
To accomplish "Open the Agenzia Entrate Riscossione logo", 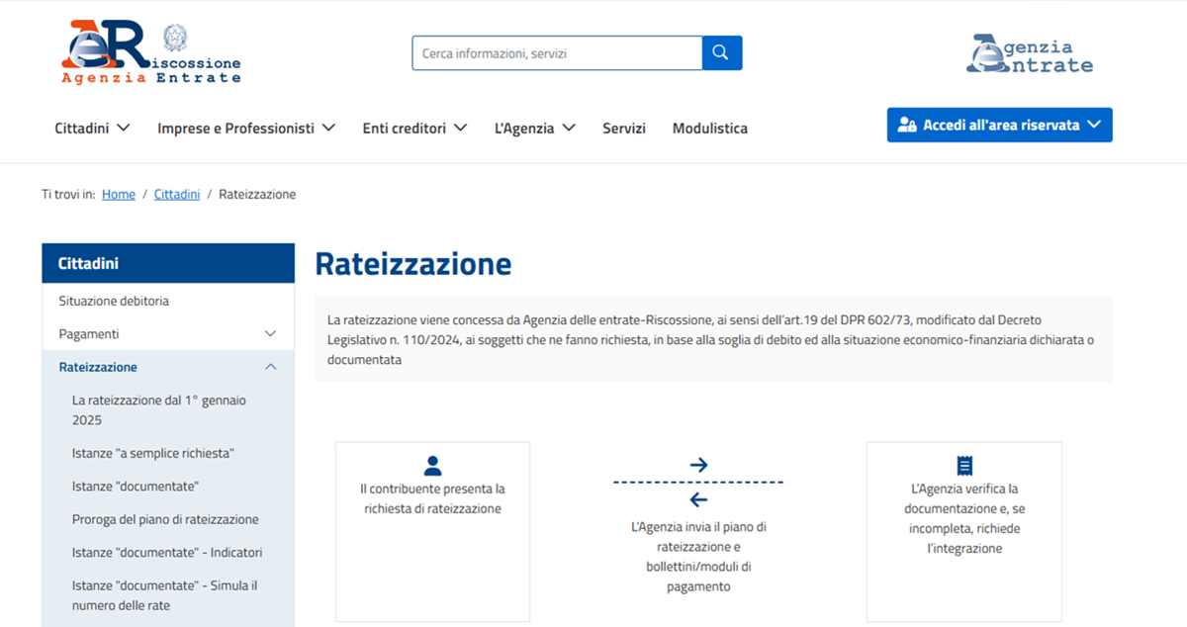I will (x=151, y=51).
